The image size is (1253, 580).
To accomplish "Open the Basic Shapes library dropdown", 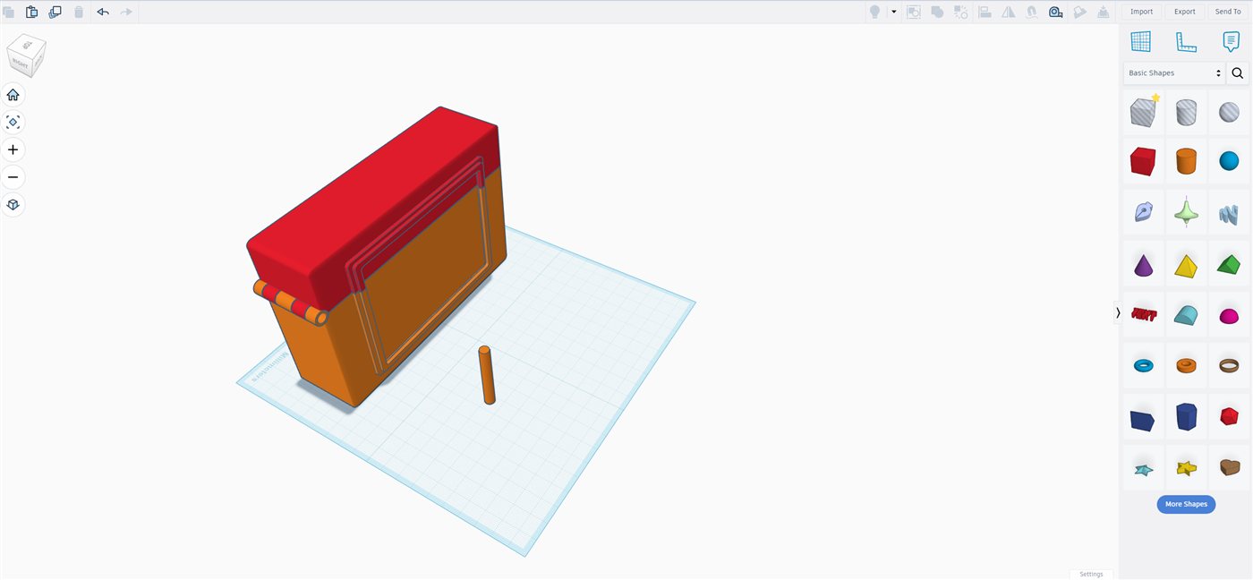I will (1174, 73).
